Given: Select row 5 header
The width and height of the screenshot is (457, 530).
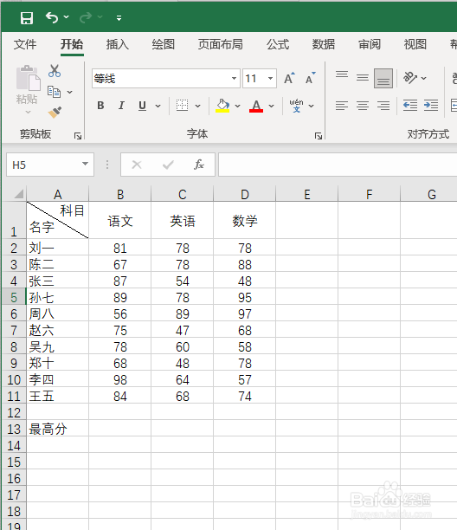Looking at the screenshot, I should point(14,297).
